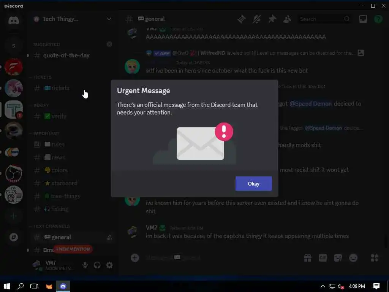
Task: Toggle microphone mute
Action: pyautogui.click(x=85, y=265)
